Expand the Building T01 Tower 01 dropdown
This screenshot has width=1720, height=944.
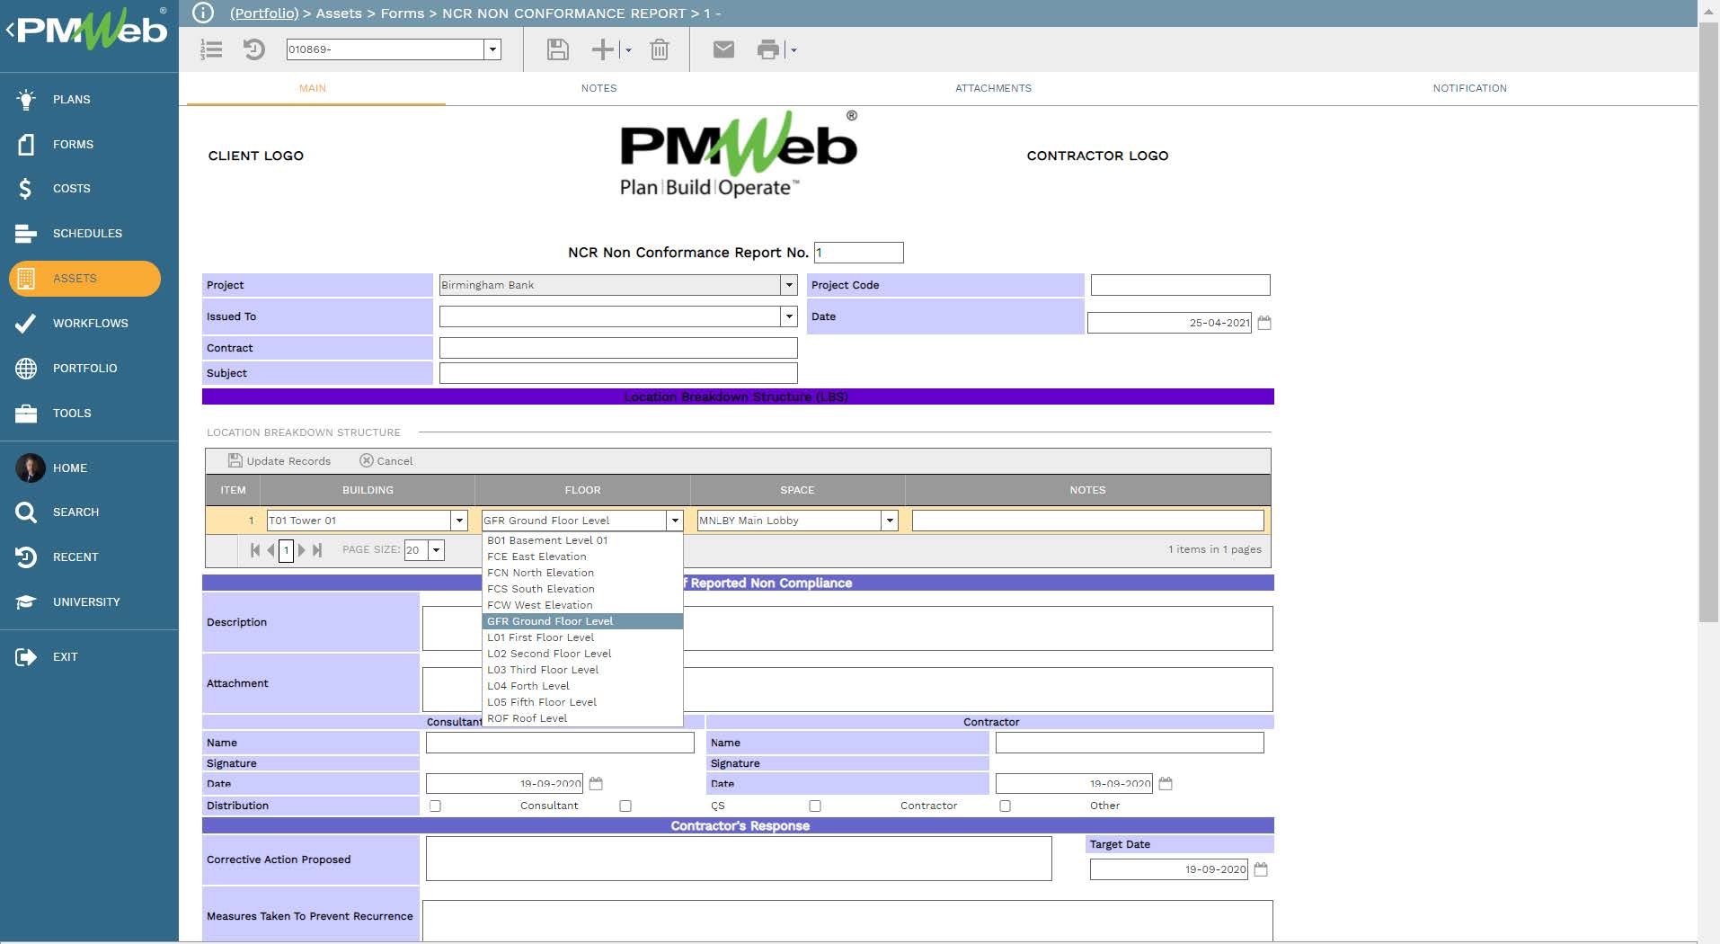coord(459,521)
